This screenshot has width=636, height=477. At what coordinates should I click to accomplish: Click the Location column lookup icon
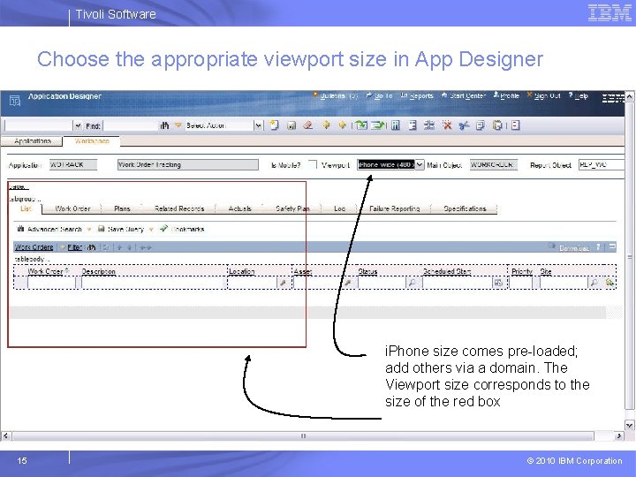pyautogui.click(x=284, y=283)
